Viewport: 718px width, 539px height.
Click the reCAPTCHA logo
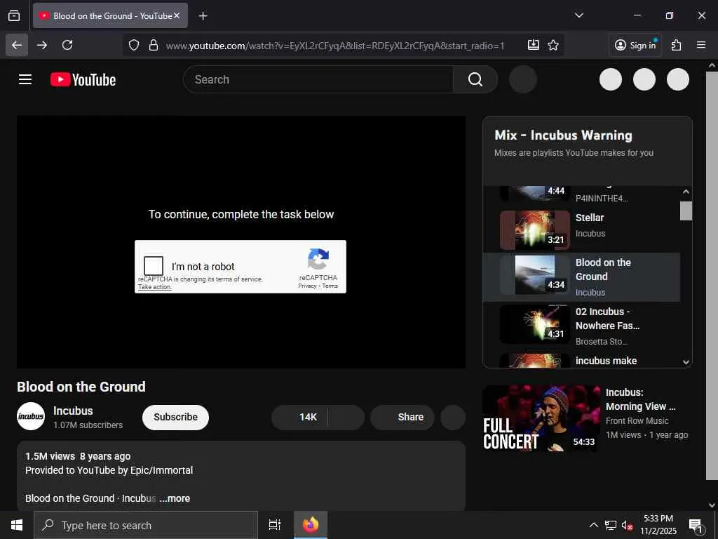pyautogui.click(x=318, y=260)
